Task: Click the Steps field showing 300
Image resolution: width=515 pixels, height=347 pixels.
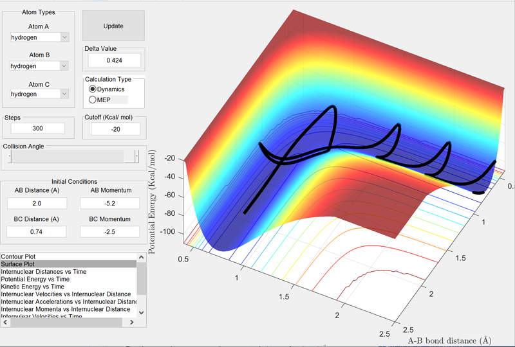Action: (x=38, y=129)
